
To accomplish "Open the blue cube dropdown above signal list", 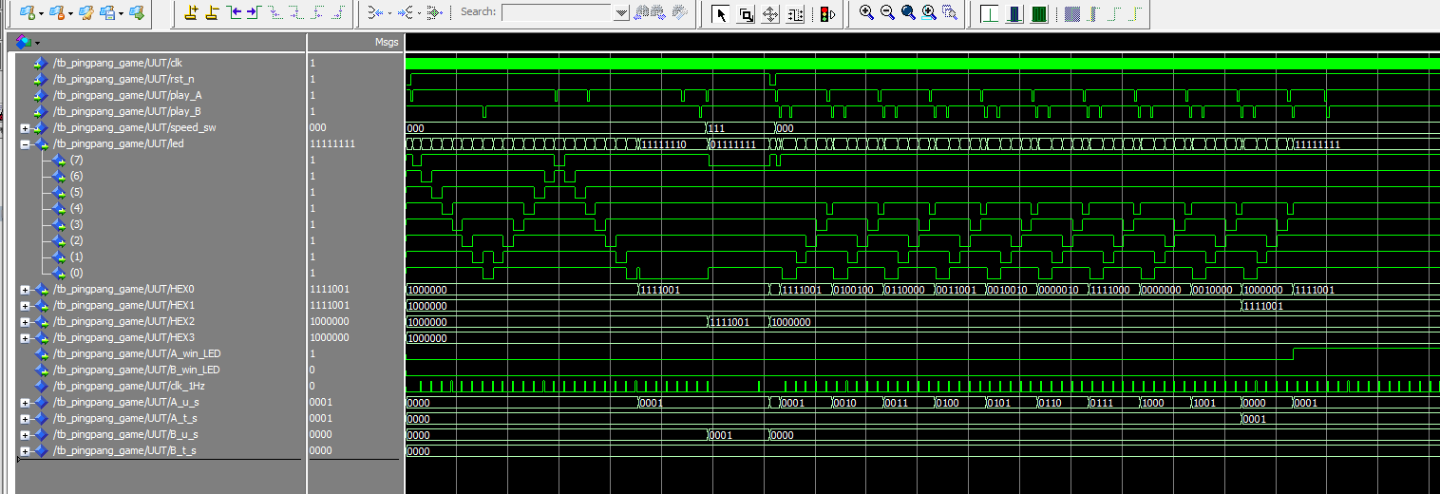I will [37, 43].
